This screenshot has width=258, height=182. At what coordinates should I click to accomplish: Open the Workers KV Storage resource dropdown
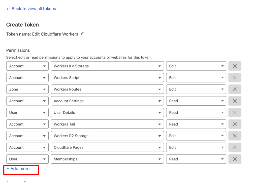click(107, 66)
